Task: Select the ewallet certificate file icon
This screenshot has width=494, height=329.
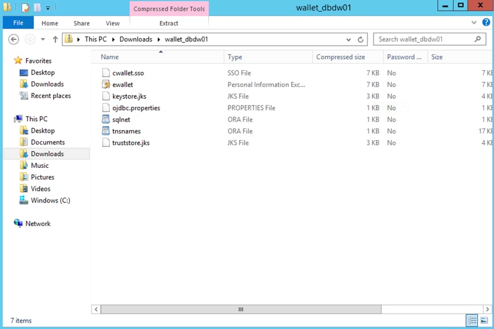Action: [x=106, y=85]
